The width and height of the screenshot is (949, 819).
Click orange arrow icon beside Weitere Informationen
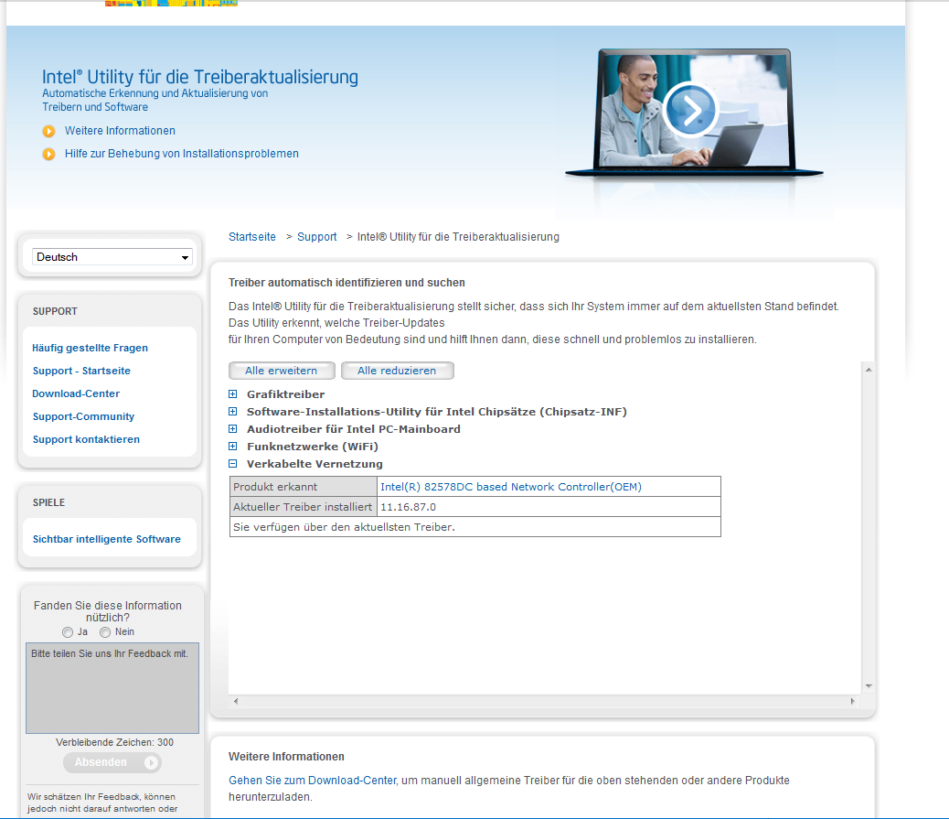(49, 132)
